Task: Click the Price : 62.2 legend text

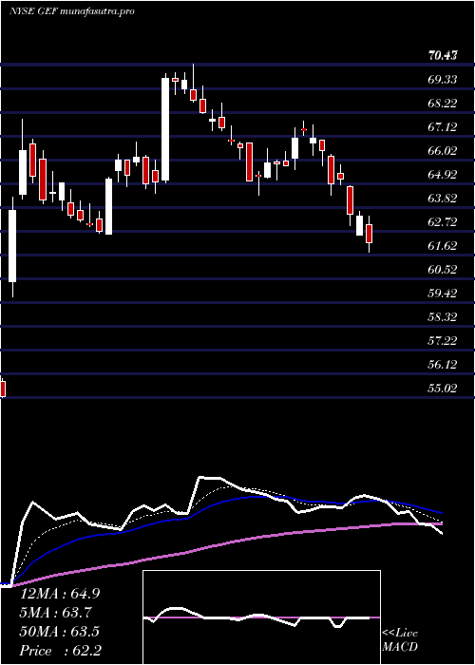Action: [61, 651]
